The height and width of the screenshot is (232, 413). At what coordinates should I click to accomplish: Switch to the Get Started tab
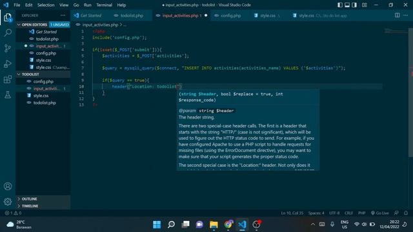(x=90, y=15)
